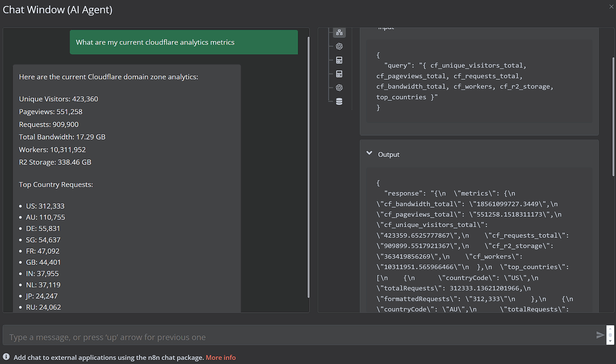The image size is (616, 364).
Task: Click the 'IN: 37,955' list item
Action: [43, 273]
